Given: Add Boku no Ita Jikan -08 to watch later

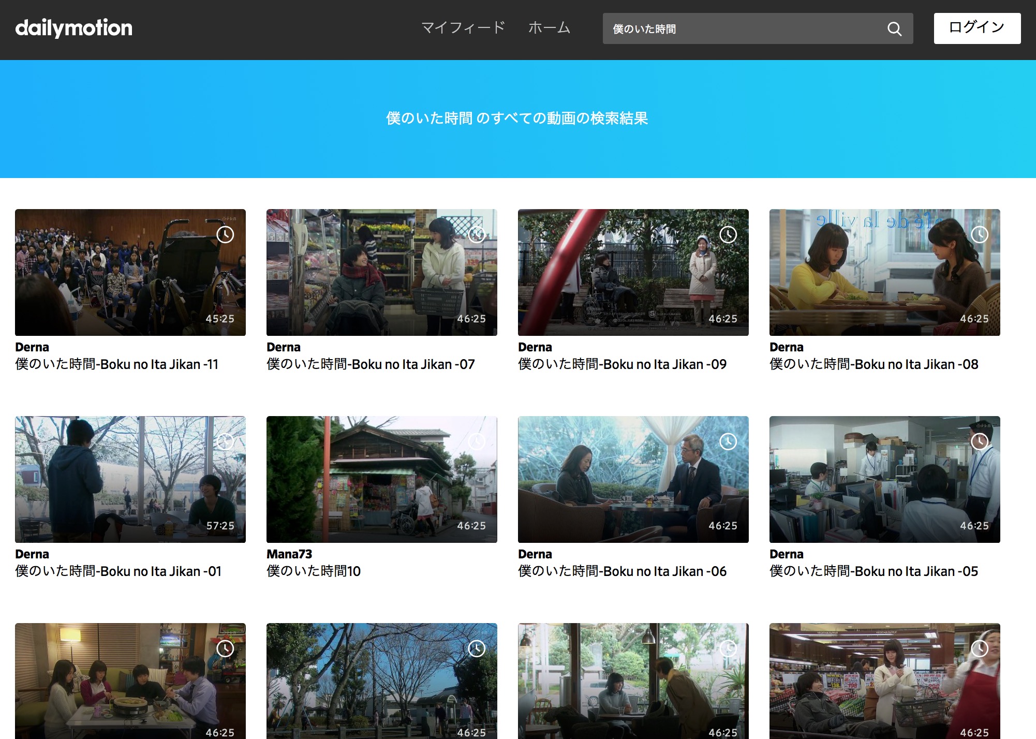Looking at the screenshot, I should click(980, 235).
